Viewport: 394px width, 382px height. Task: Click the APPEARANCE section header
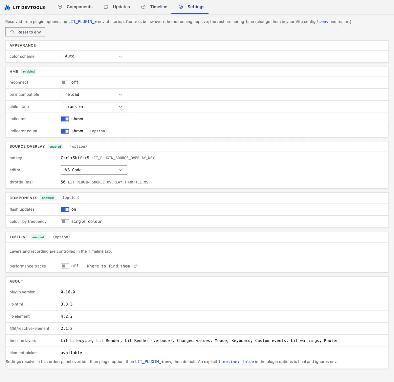pyautogui.click(x=23, y=45)
